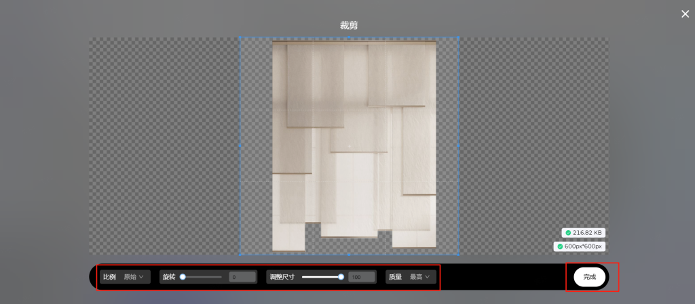Click the 完成 button
Viewport: 695px width, 304px height.
point(590,277)
